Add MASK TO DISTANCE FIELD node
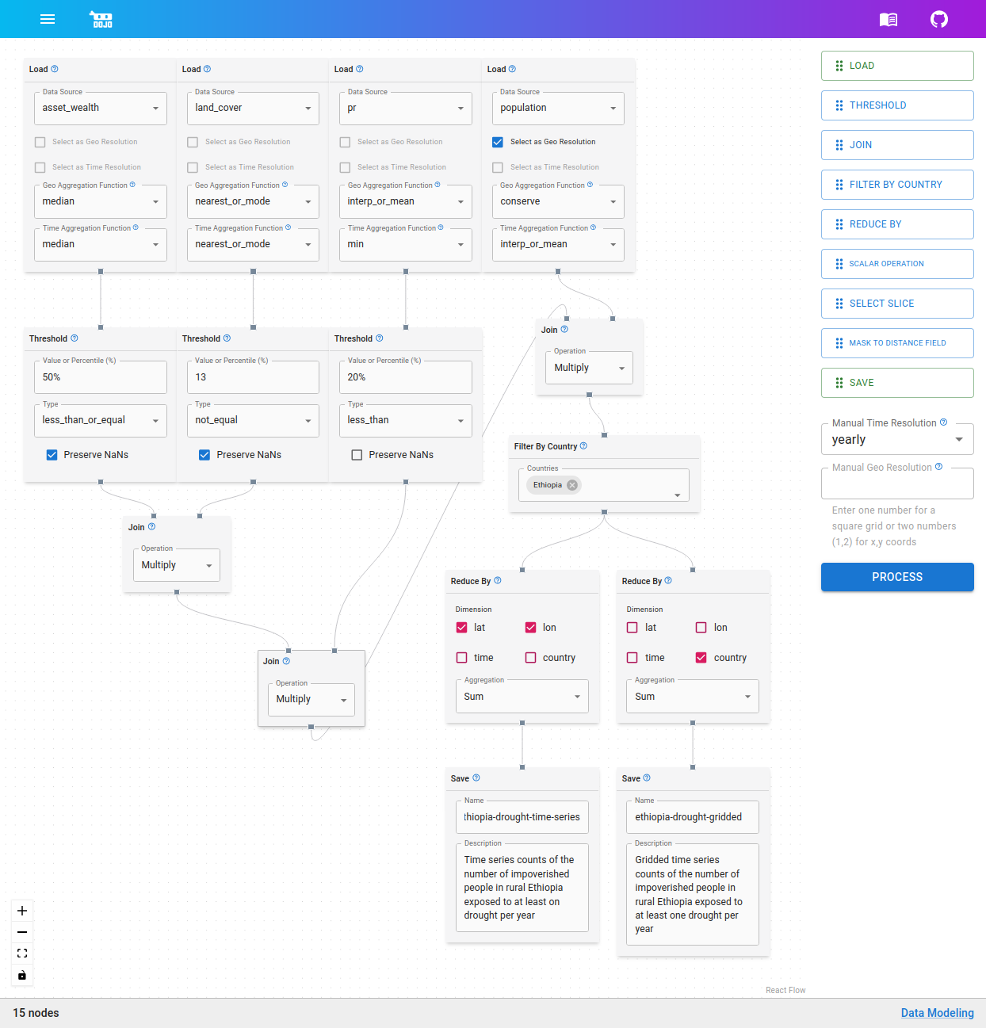The width and height of the screenshot is (986, 1028). 897,343
